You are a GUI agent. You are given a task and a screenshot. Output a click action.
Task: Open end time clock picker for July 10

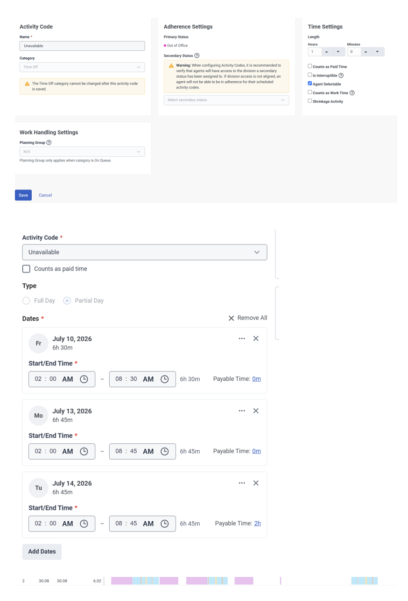point(165,379)
